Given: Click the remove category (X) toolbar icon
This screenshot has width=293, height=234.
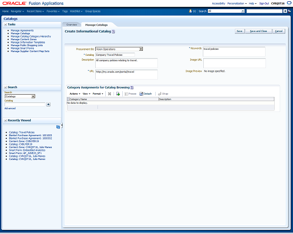Looking at the screenshot, I should point(109,94).
